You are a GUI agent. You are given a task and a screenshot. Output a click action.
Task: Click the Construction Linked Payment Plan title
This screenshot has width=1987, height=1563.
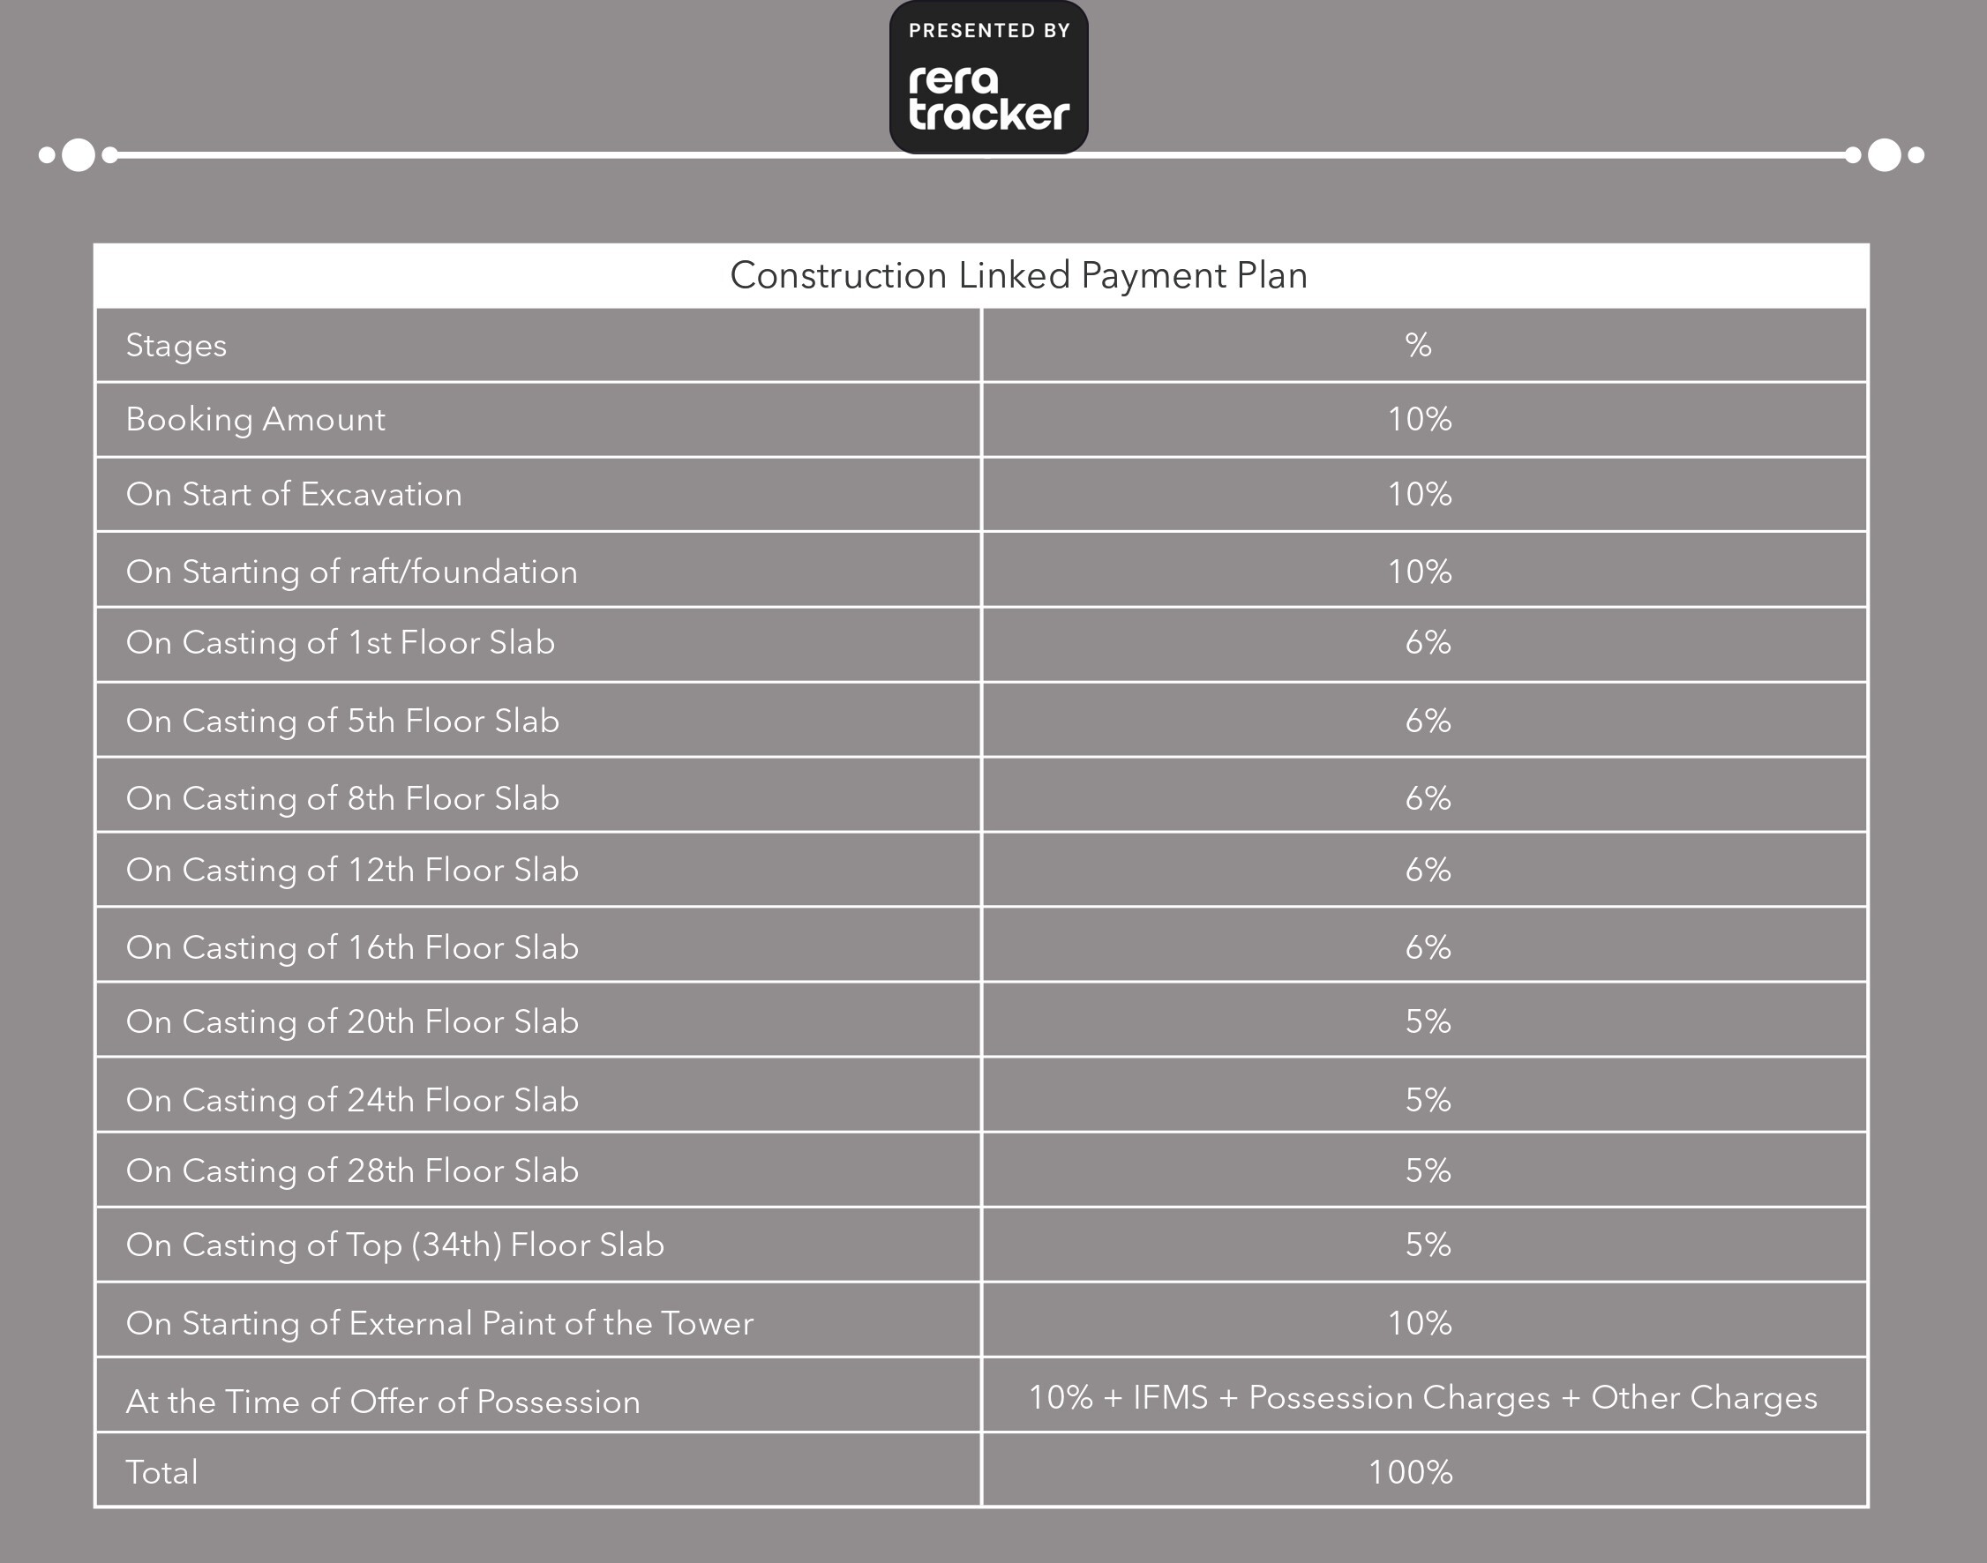(x=1017, y=275)
